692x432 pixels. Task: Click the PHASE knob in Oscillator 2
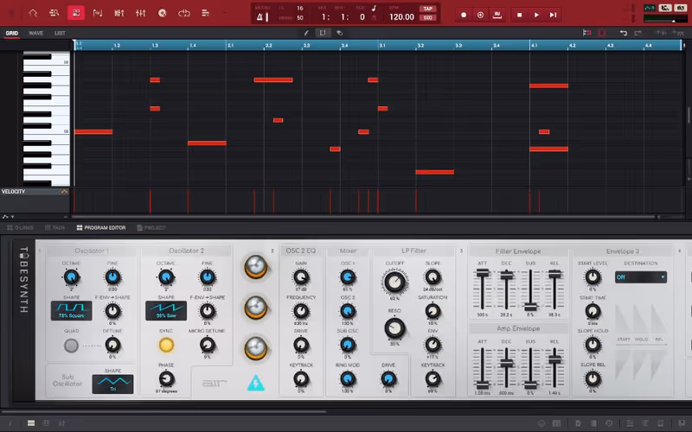point(166,378)
